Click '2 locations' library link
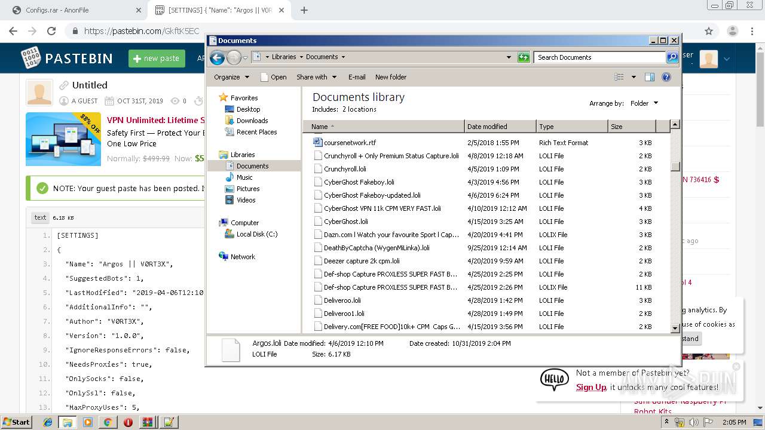 359,109
